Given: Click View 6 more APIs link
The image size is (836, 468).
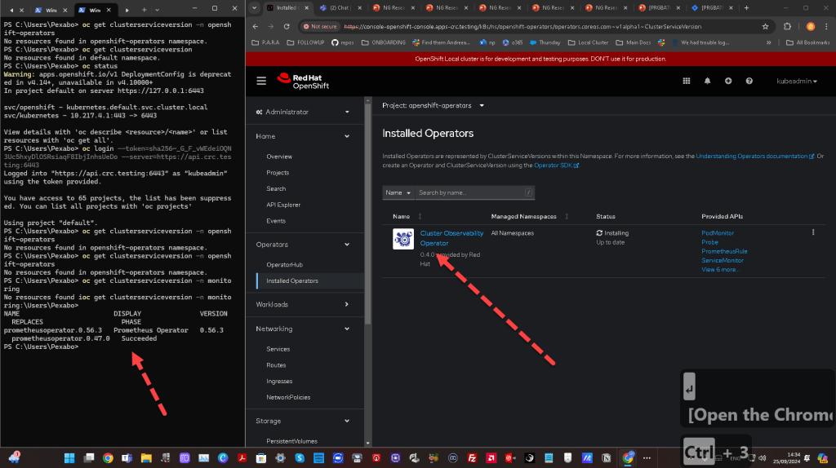Looking at the screenshot, I should click(720, 269).
